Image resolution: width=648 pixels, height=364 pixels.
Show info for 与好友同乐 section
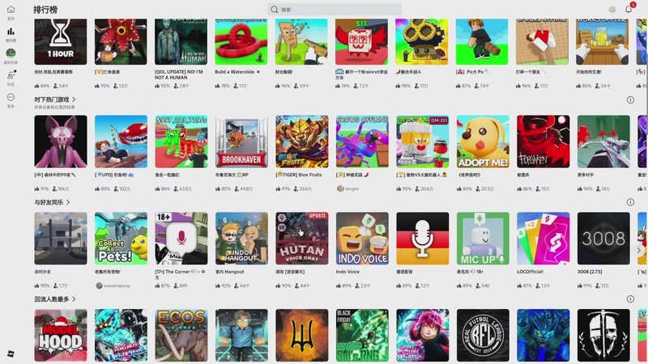coord(630,201)
